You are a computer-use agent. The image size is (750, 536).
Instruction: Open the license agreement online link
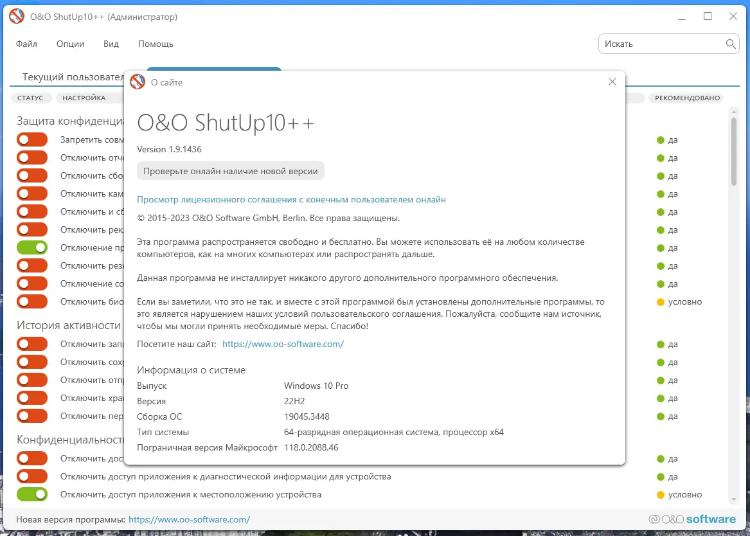tap(291, 199)
